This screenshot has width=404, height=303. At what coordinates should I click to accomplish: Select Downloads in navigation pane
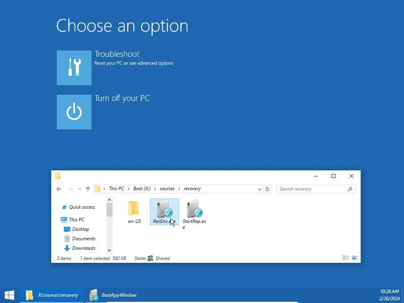click(80, 248)
